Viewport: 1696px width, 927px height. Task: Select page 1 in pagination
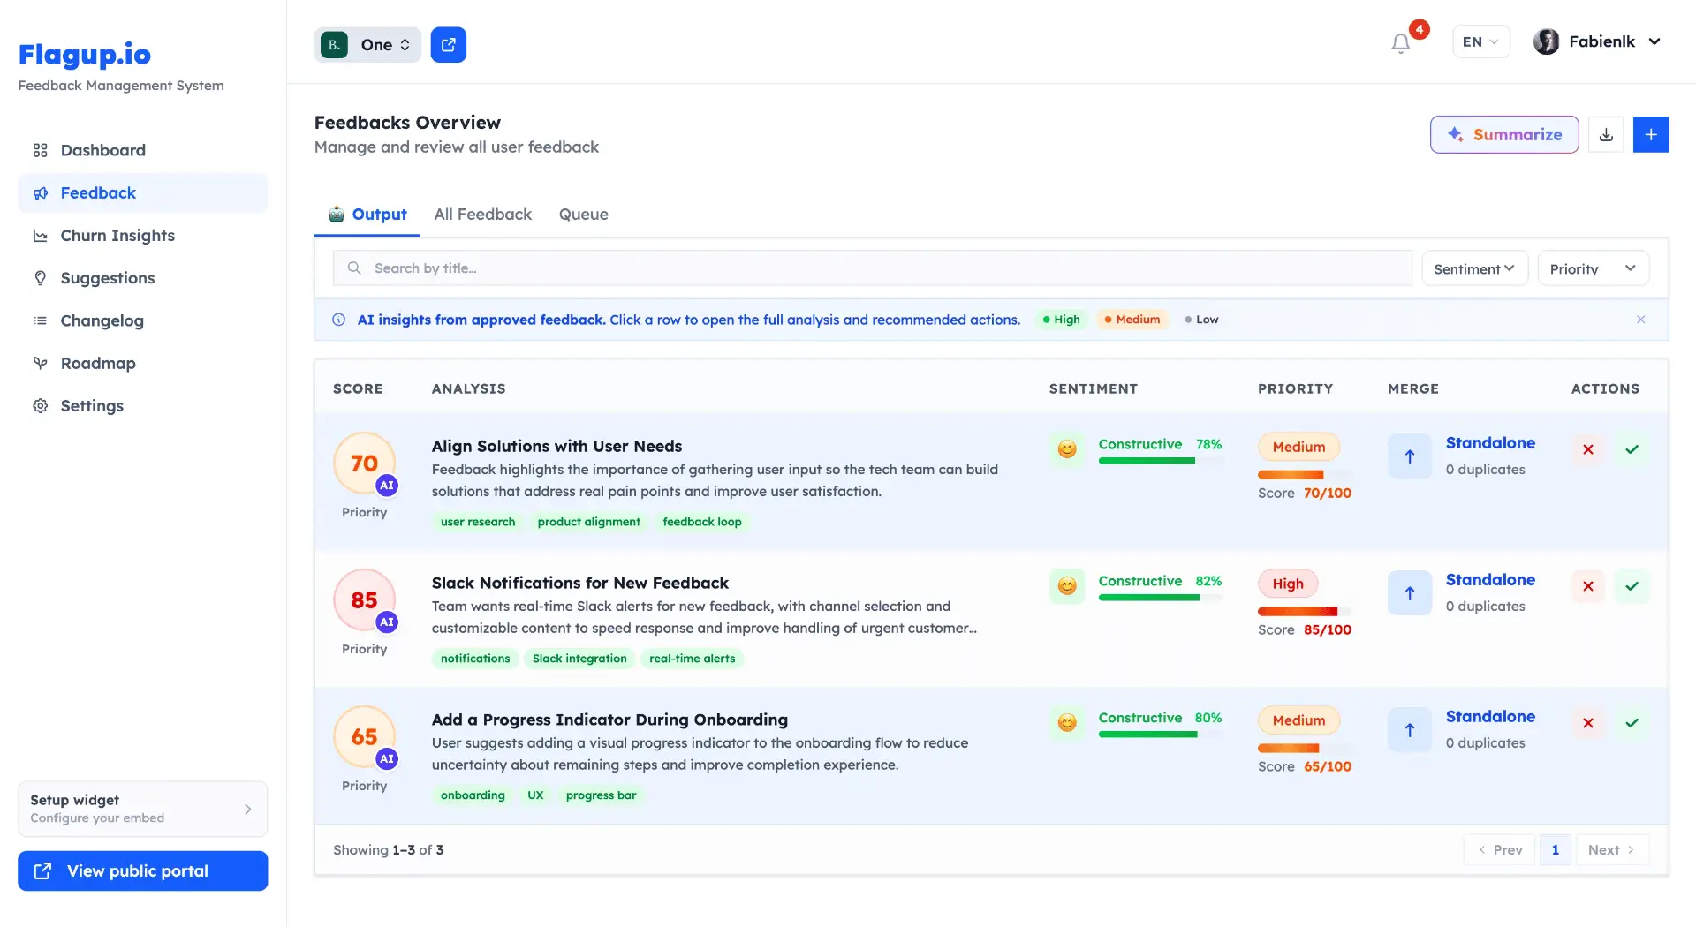pyautogui.click(x=1555, y=850)
